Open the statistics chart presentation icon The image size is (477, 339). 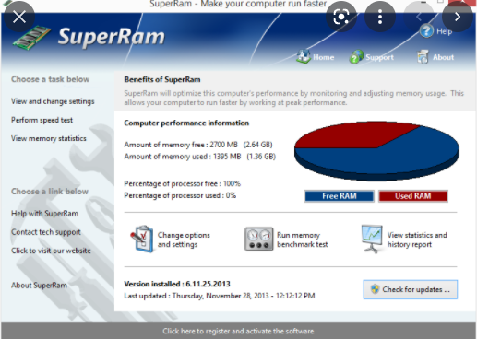pyautogui.click(x=372, y=240)
